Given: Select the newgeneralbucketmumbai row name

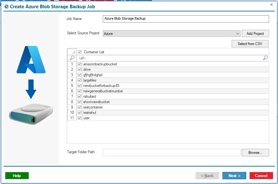Looking at the screenshot, I should 103,91.
